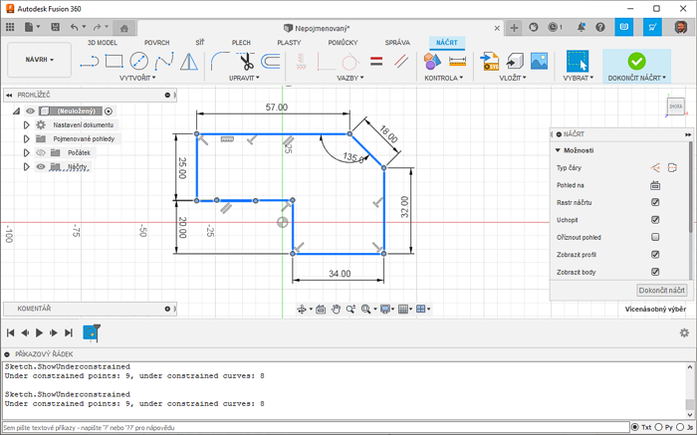
Task: Click the Home tab icon
Action: [124, 28]
